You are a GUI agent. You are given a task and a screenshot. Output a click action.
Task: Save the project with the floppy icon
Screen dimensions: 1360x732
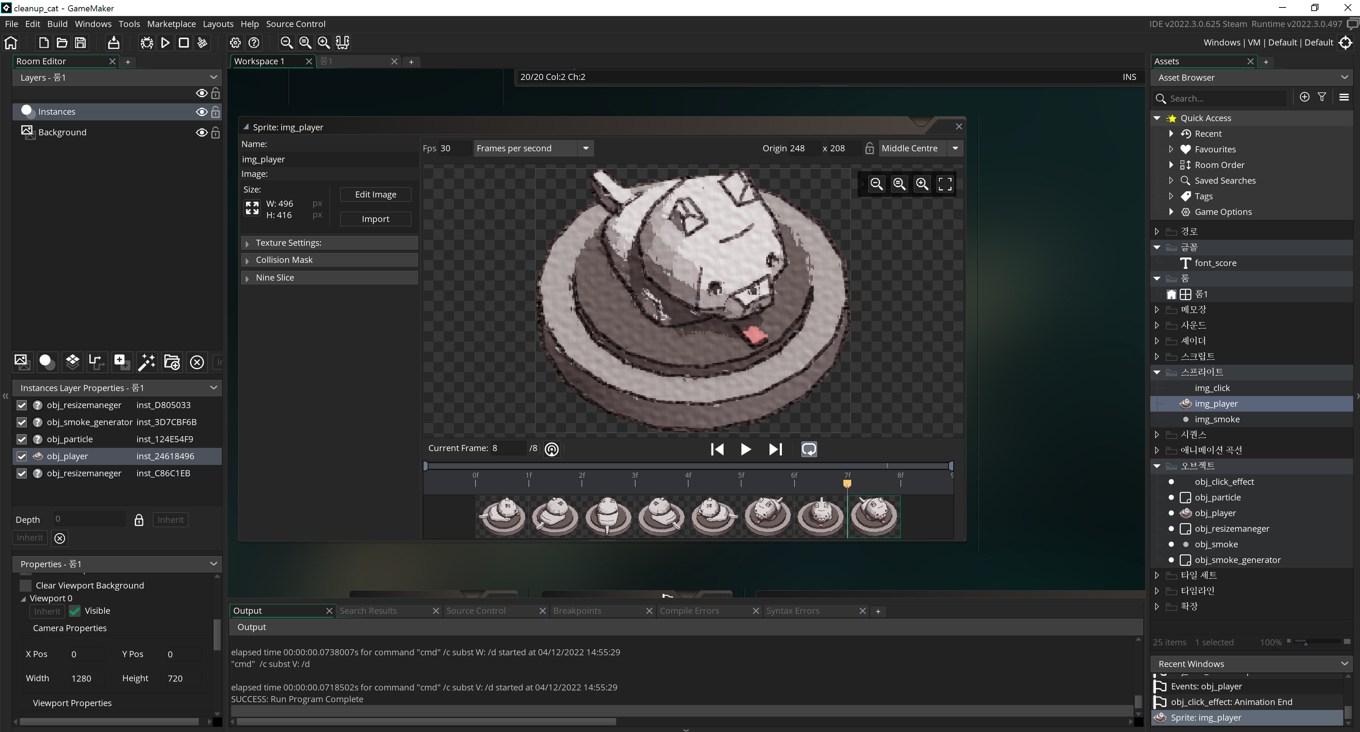tap(80, 43)
